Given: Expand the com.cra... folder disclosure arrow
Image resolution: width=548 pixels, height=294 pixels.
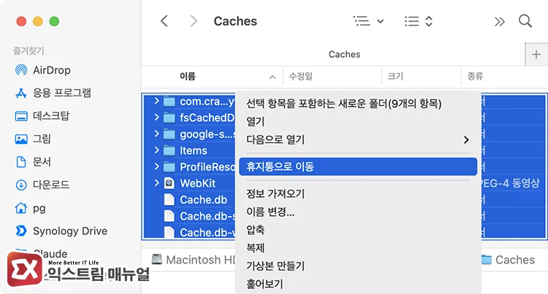Looking at the screenshot, I should (156, 101).
